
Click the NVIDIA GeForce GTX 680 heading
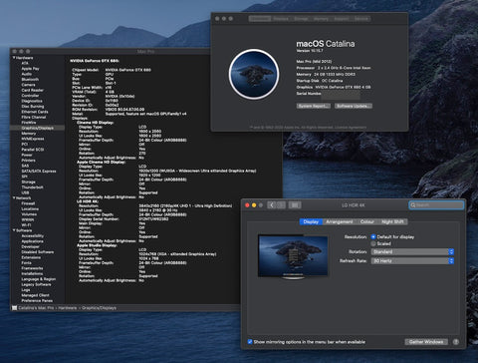point(95,61)
